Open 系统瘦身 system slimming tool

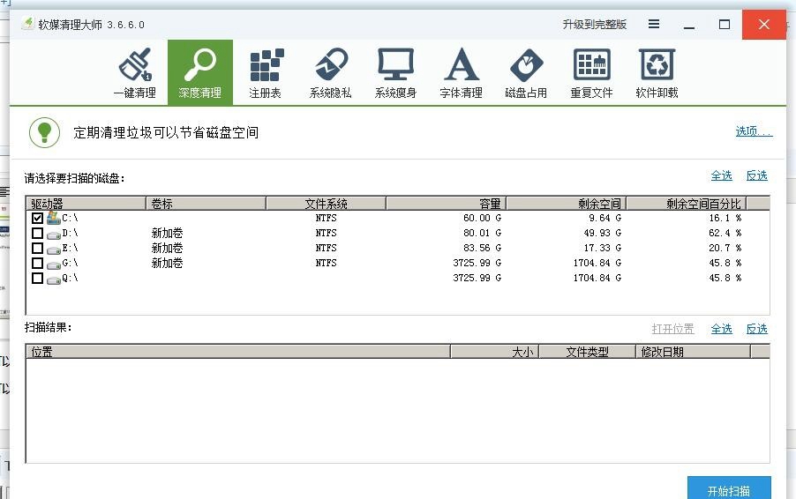pyautogui.click(x=395, y=72)
